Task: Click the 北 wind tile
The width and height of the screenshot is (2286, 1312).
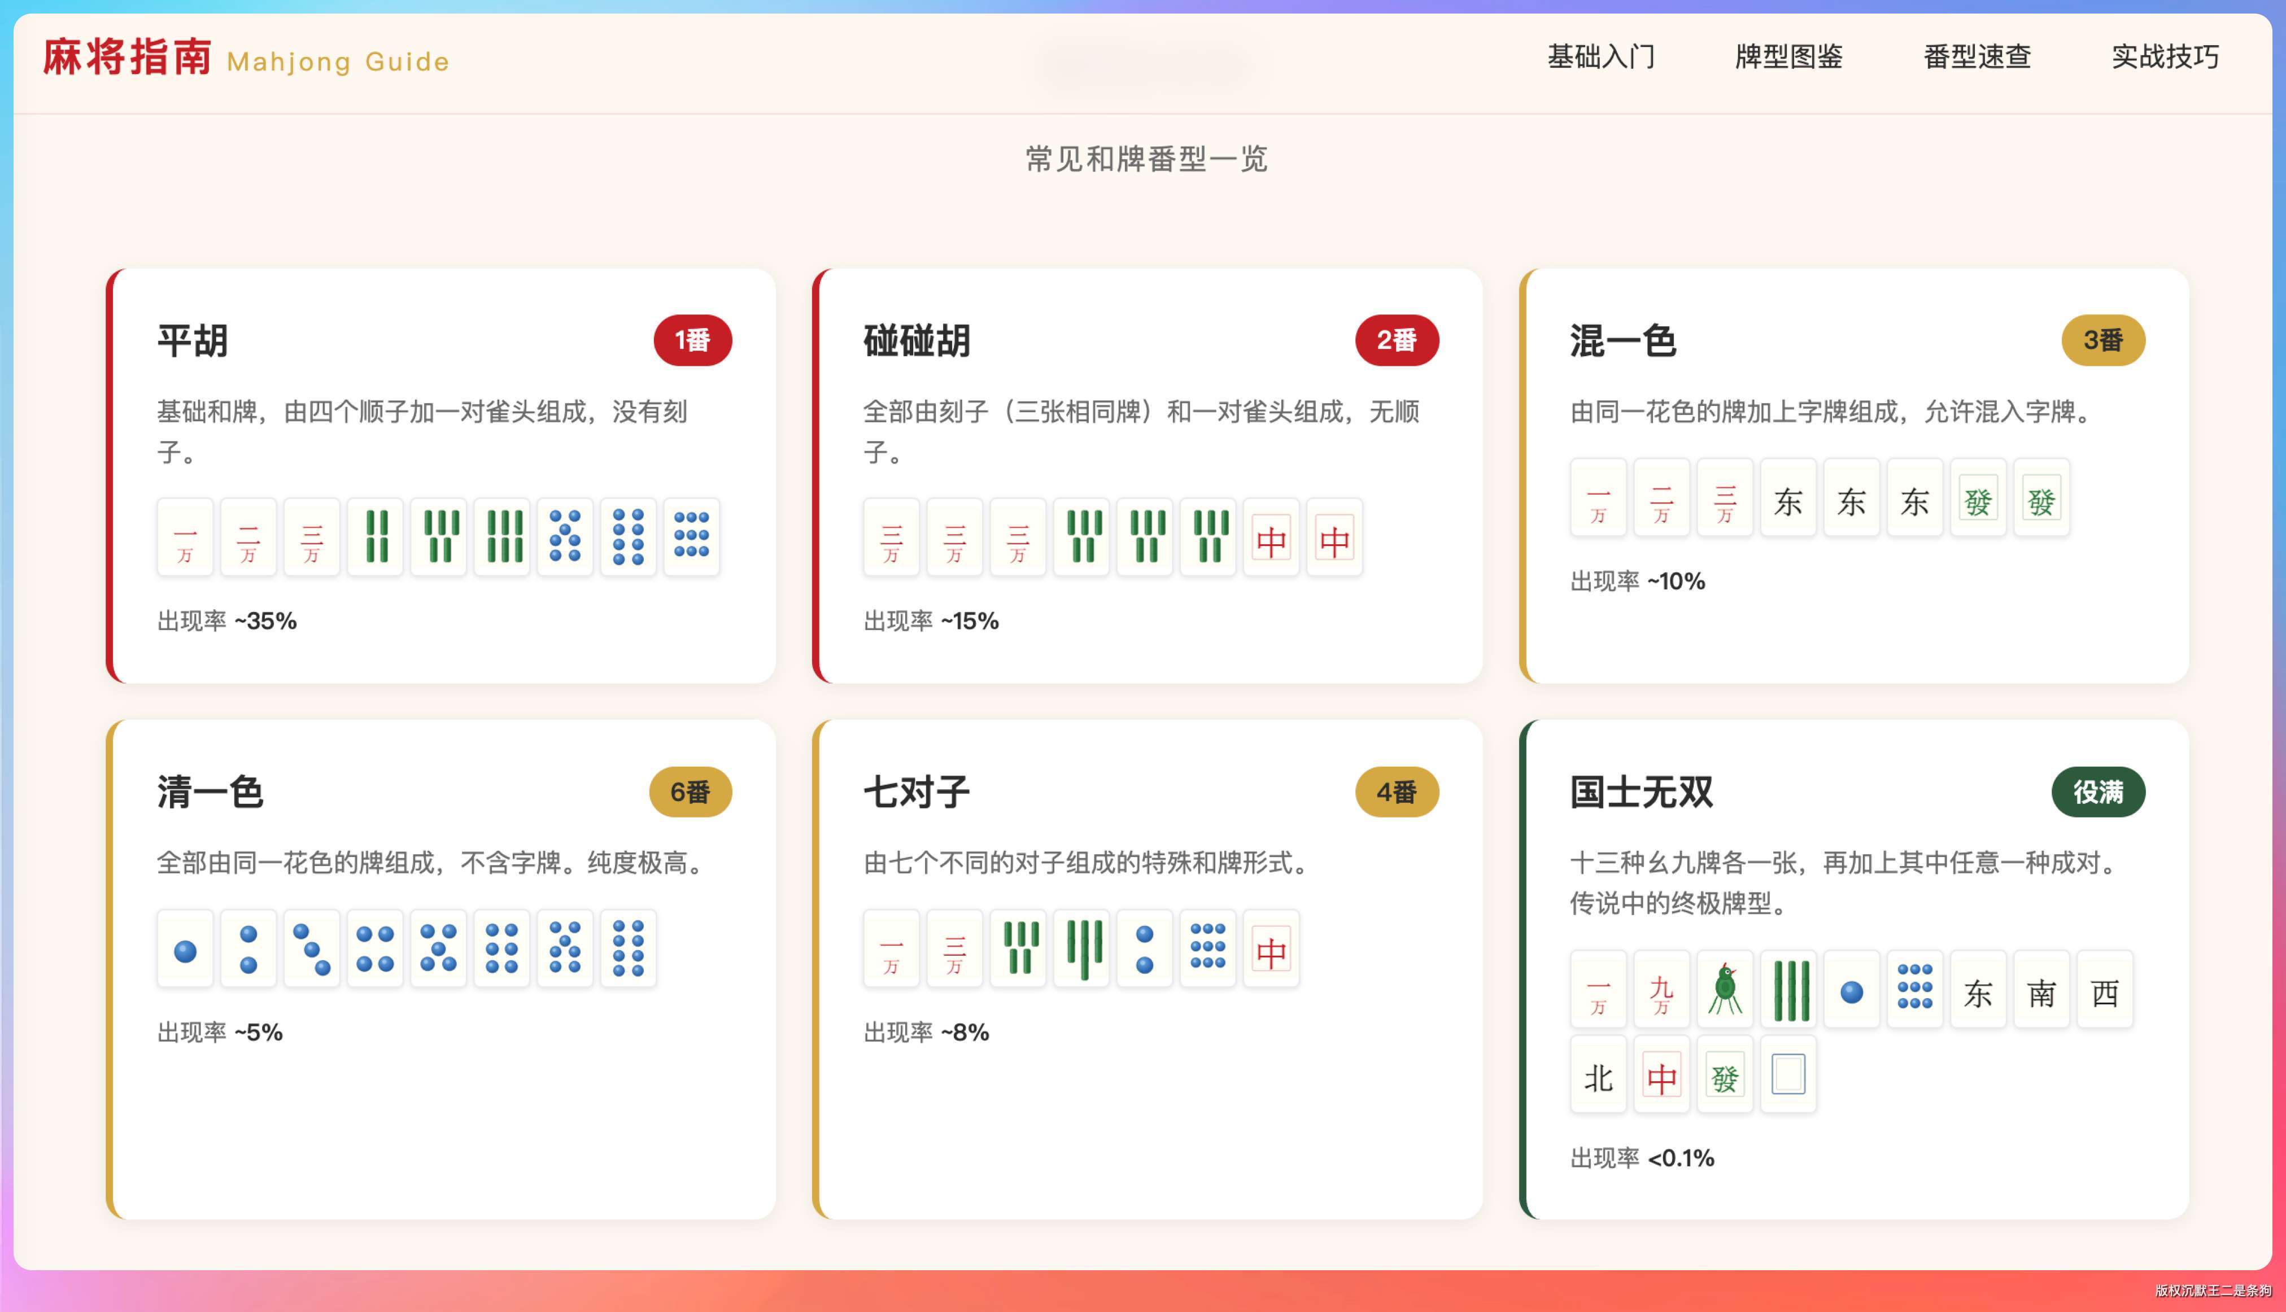Action: tap(1598, 1074)
